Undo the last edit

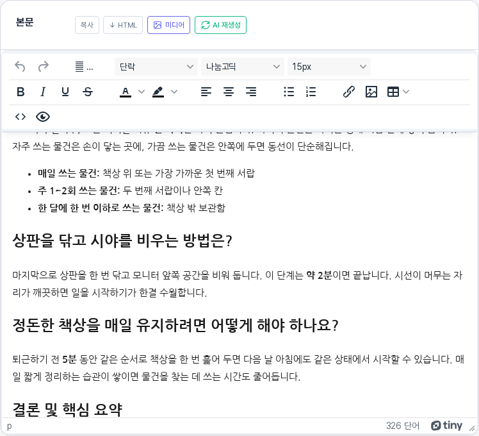tap(20, 67)
